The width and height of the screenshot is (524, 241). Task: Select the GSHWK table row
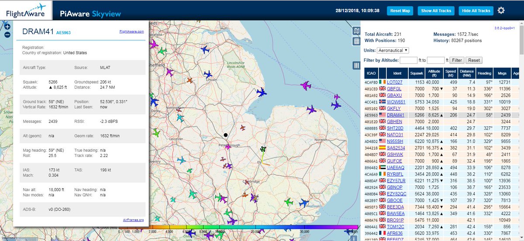coord(442,154)
